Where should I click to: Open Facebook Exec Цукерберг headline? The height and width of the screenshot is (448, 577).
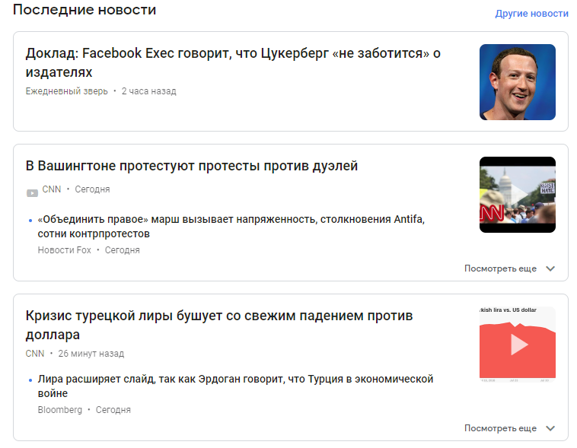click(233, 62)
